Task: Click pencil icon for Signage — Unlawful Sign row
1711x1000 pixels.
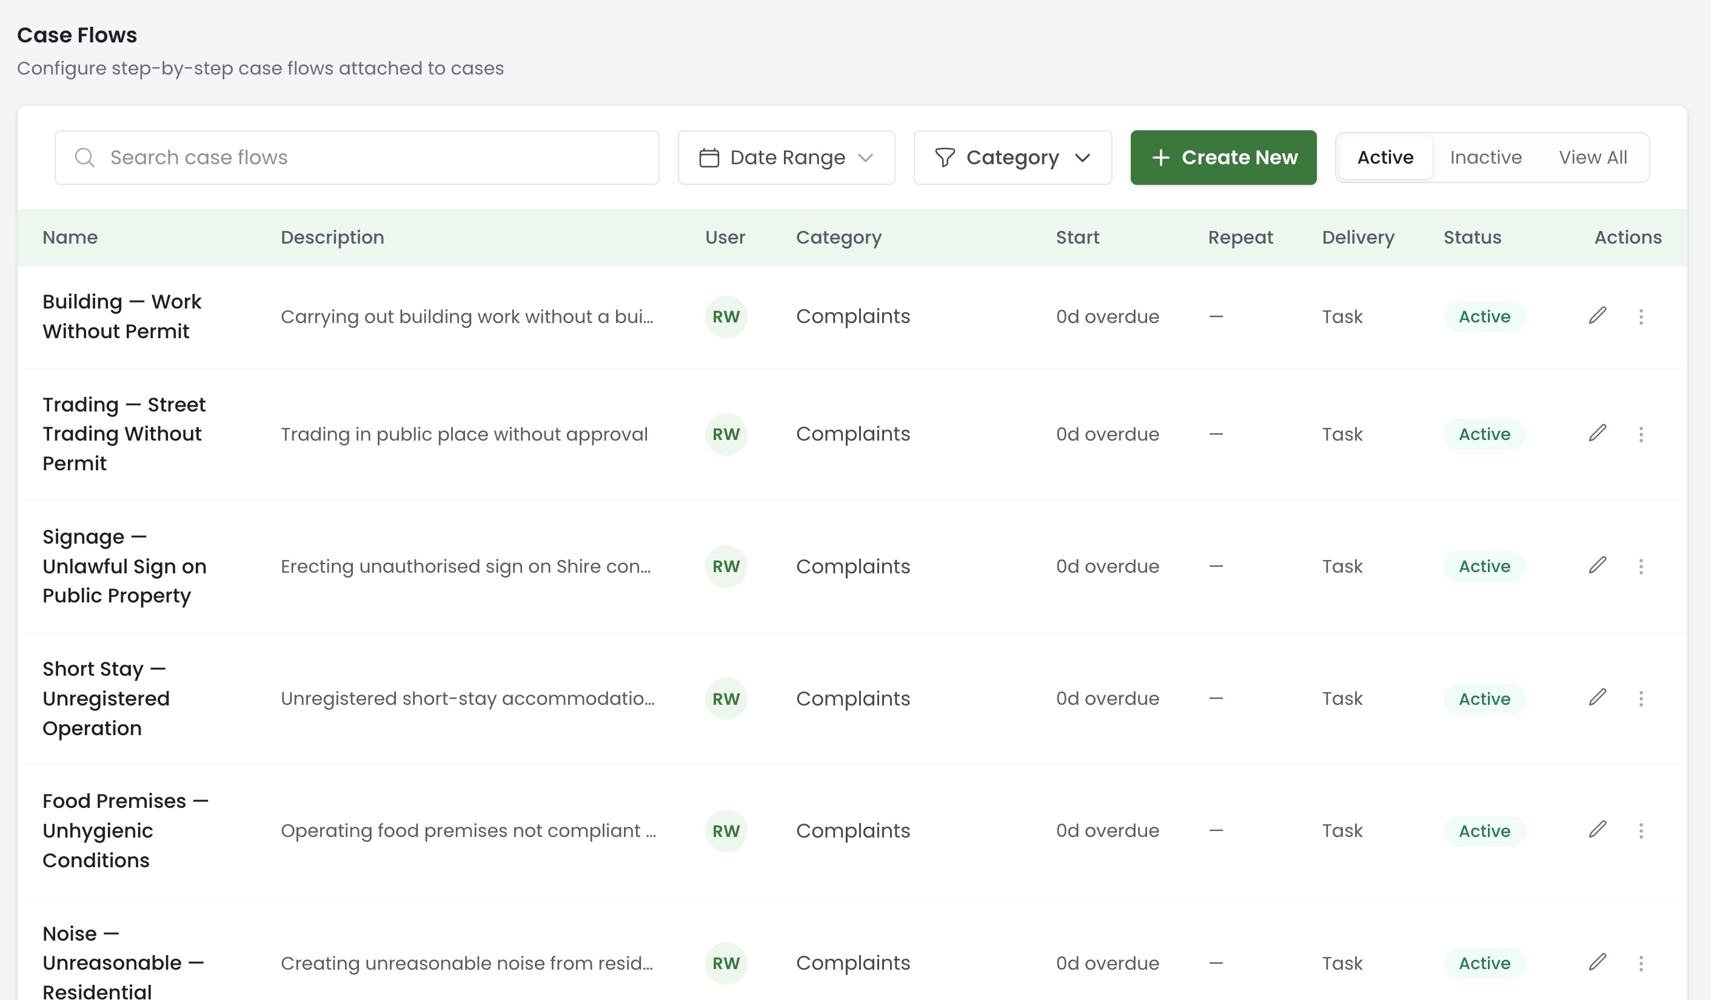Action: [1597, 565]
